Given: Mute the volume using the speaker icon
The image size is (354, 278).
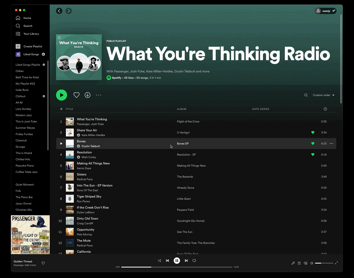Looking at the screenshot, I should click(x=312, y=263).
